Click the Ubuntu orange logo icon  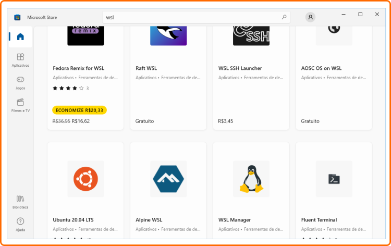tap(85, 179)
